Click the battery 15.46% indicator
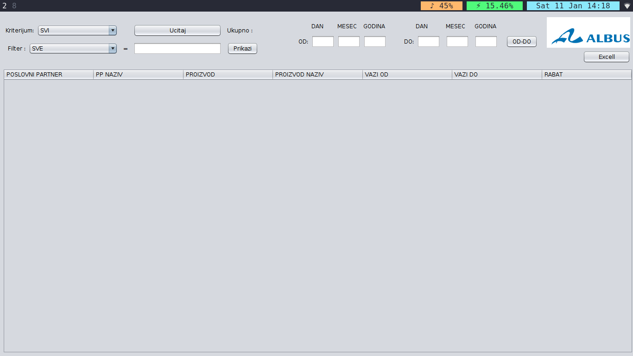 point(494,6)
